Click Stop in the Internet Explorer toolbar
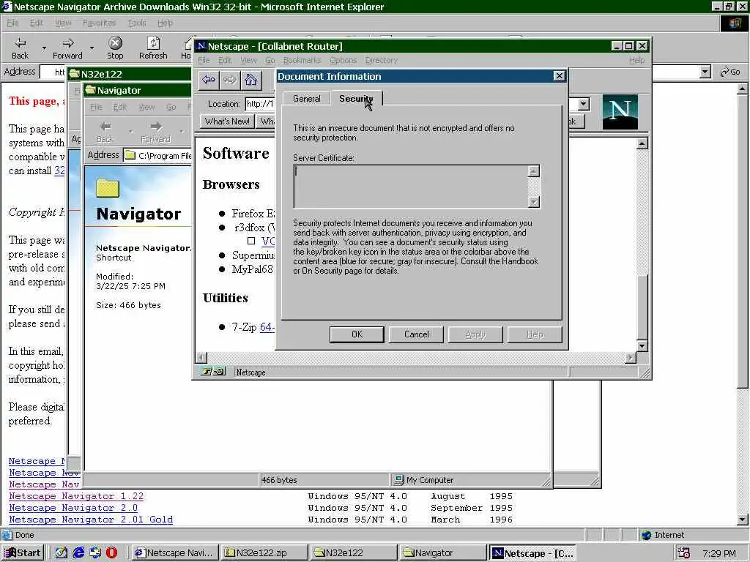The height and width of the screenshot is (562, 750). (x=115, y=48)
